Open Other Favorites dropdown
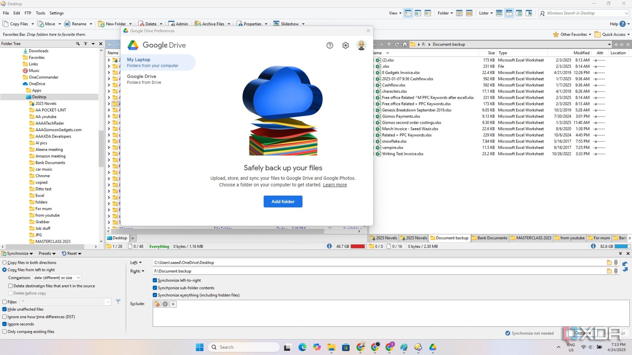The height and width of the screenshot is (355, 632). (572, 34)
